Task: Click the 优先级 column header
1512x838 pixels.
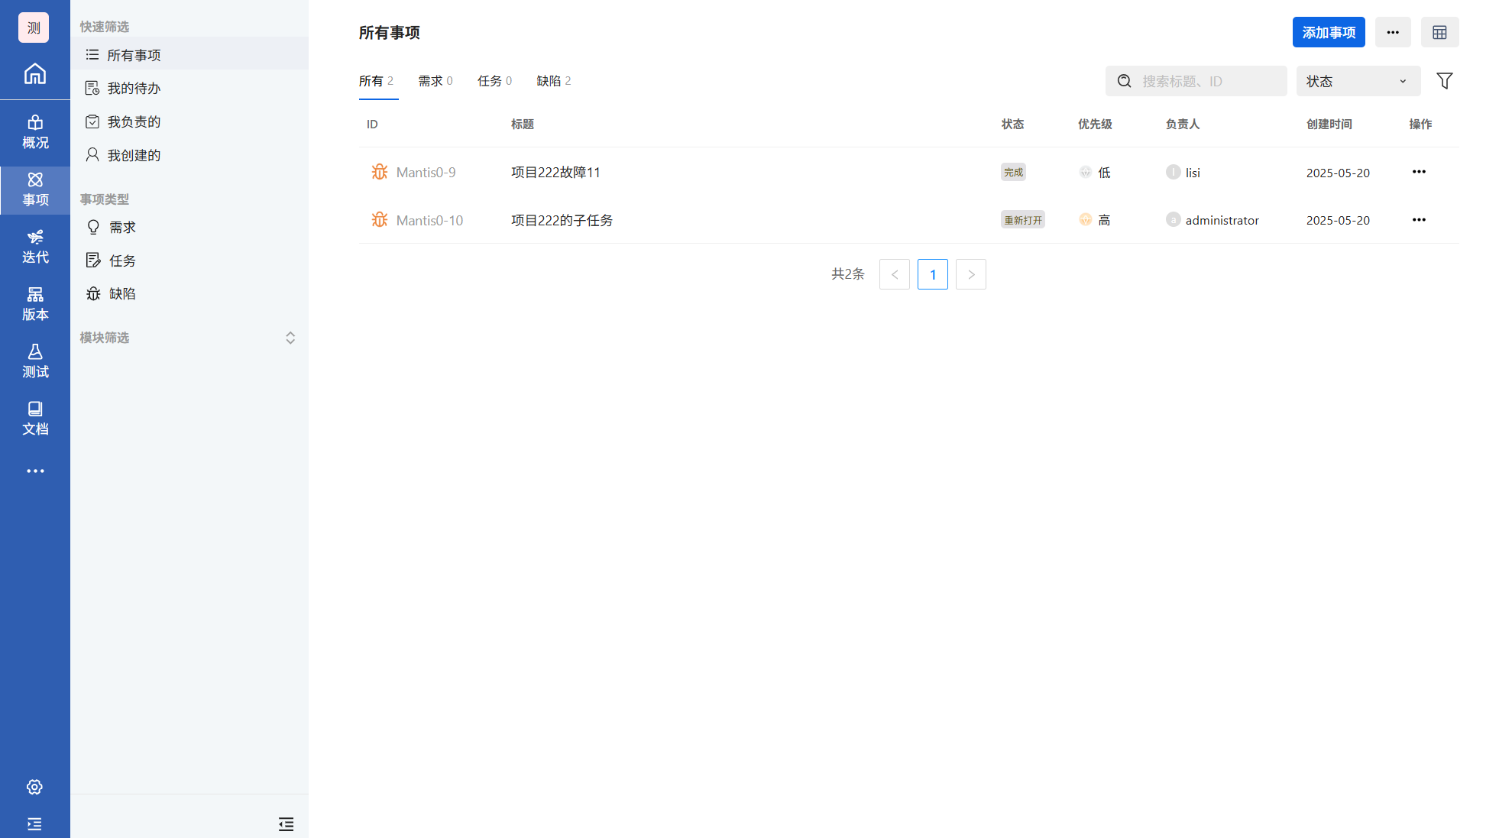Action: (1095, 125)
